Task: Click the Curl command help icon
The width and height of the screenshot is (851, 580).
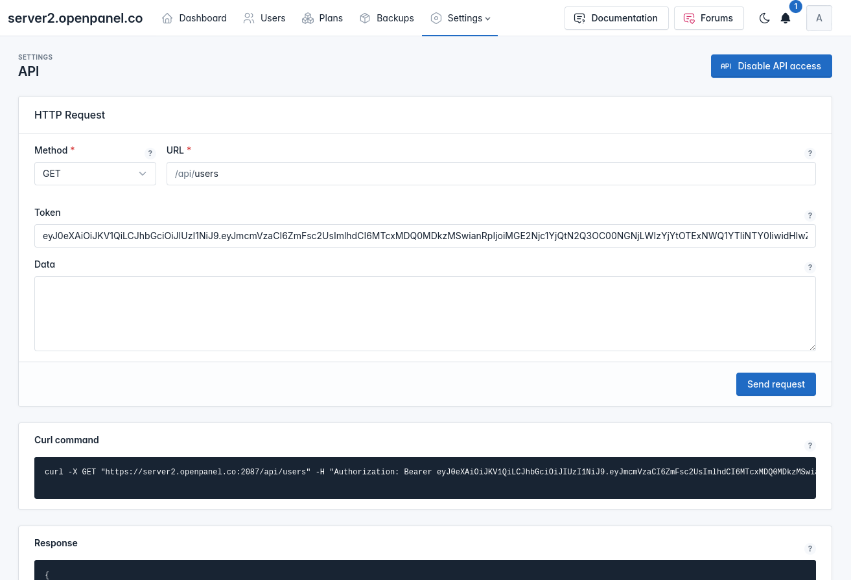Action: click(810, 446)
